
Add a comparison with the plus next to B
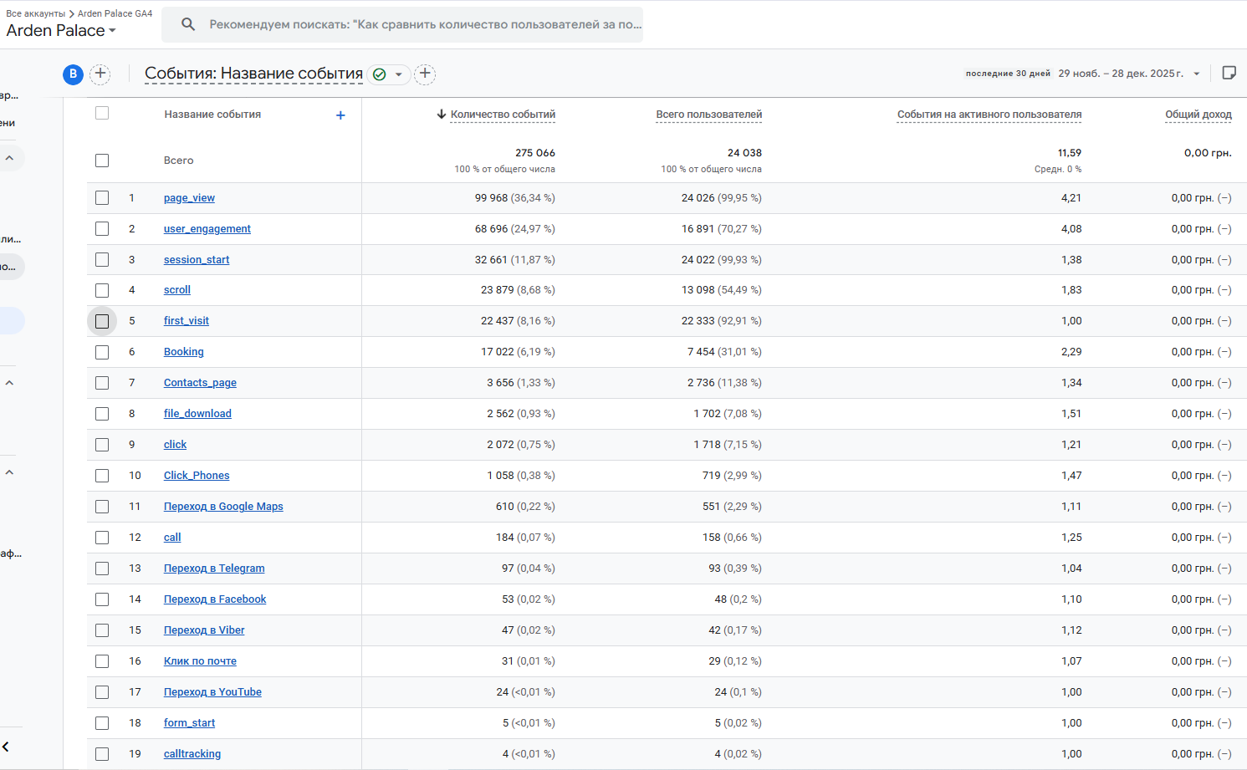coord(100,74)
